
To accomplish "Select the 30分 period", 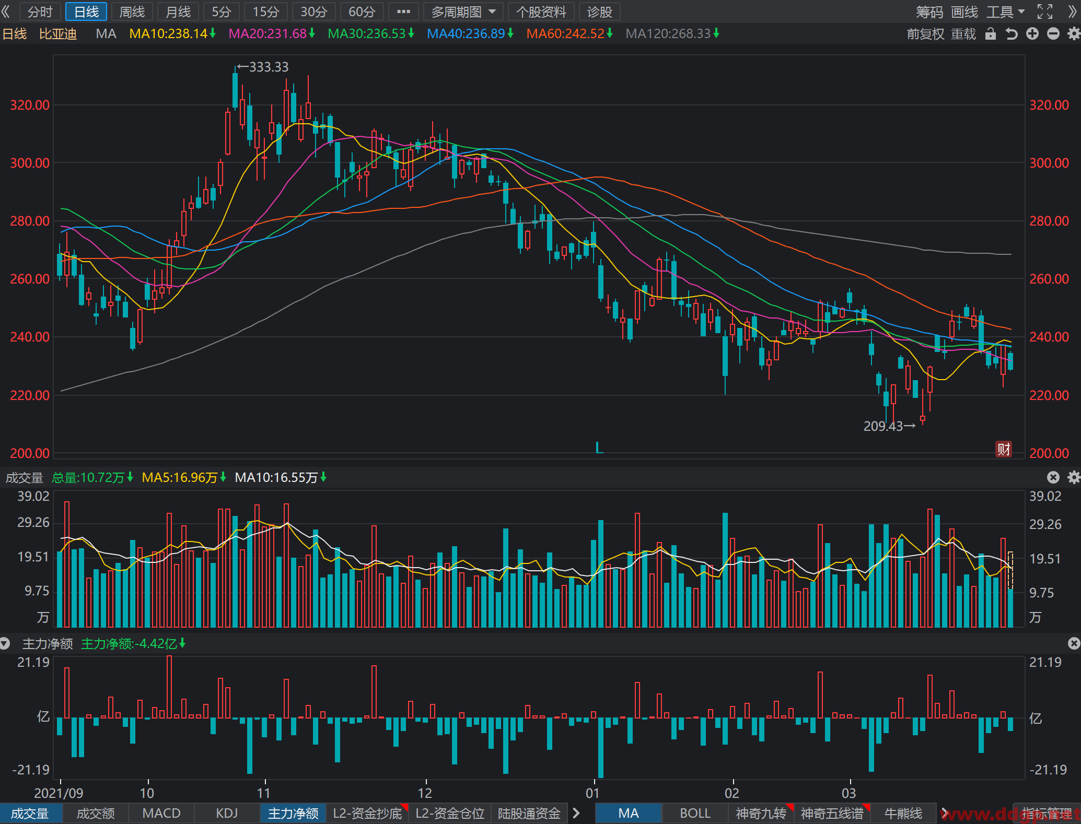I will (x=313, y=11).
